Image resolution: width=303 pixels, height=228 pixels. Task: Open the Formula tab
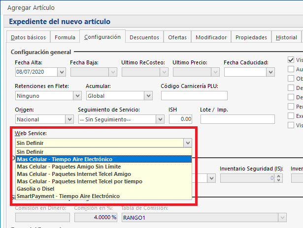point(65,37)
